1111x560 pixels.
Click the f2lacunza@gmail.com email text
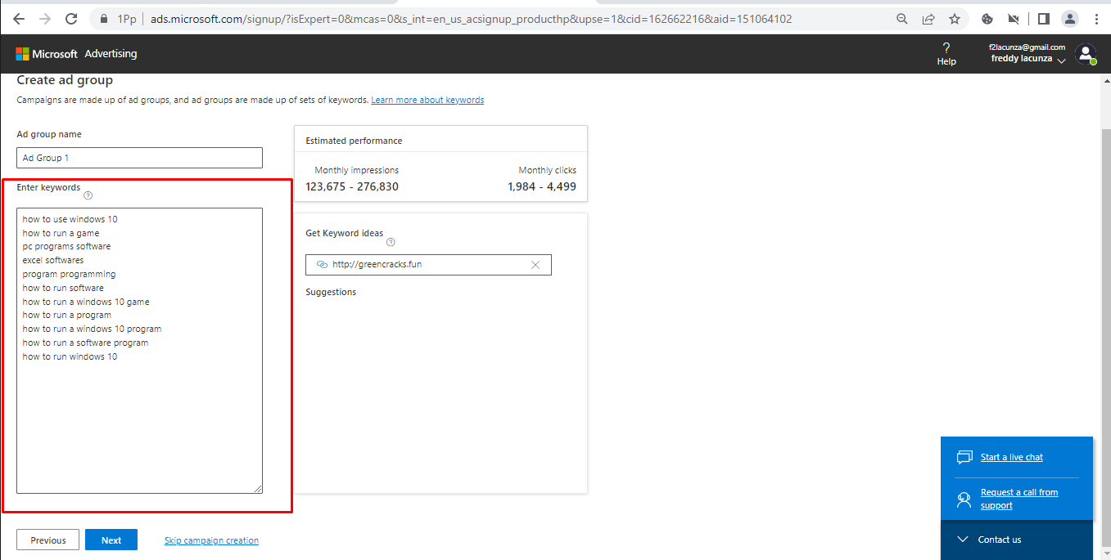1027,47
